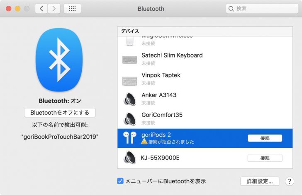
Task: Turn off Bluetooth with Bluetoothをオフにする
Action: point(60,113)
